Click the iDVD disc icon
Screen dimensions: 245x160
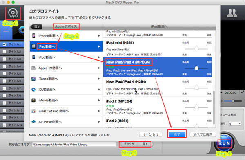33,90
